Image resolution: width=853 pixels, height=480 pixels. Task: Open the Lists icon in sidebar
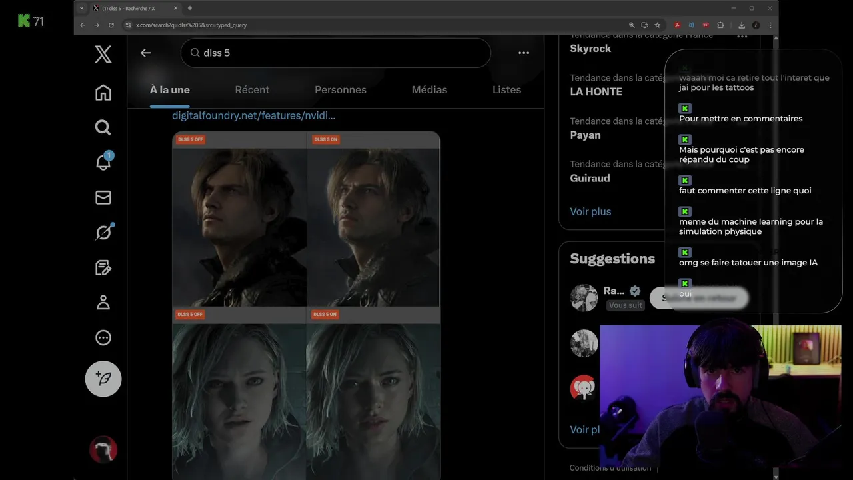pos(103,267)
